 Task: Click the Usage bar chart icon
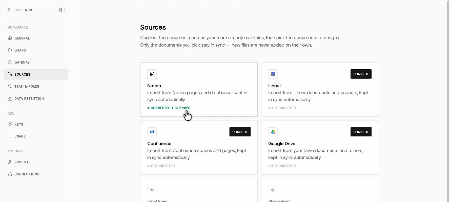tap(10, 136)
